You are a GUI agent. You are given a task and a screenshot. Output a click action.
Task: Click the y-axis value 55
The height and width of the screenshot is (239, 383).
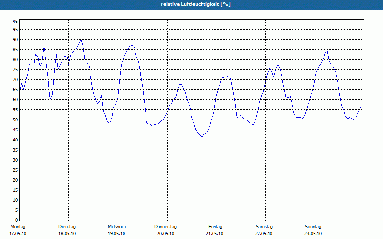tap(15, 110)
